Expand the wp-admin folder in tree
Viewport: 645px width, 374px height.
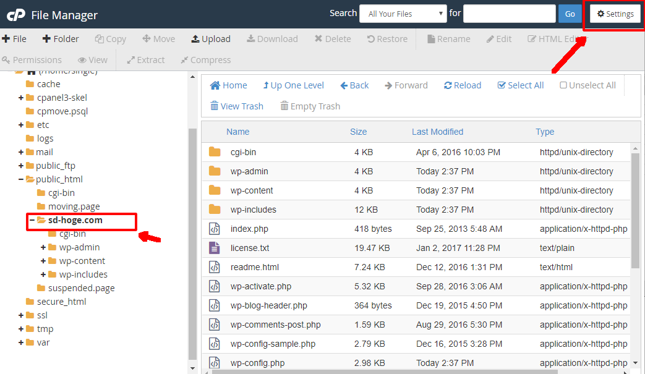point(43,247)
